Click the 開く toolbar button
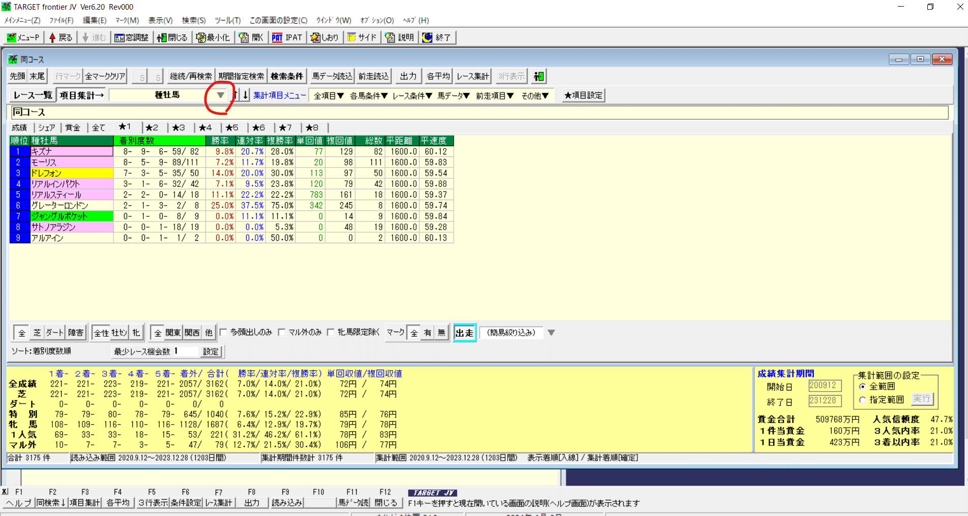The image size is (968, 516). (251, 38)
